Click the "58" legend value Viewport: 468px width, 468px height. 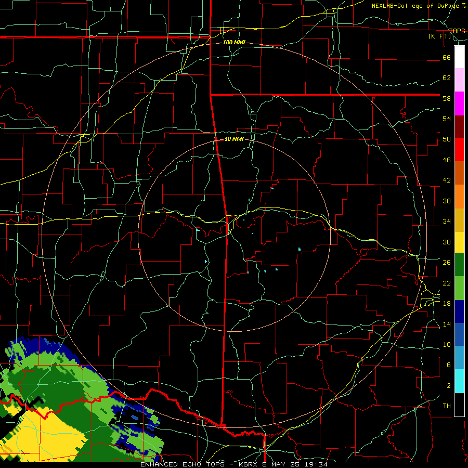click(447, 98)
